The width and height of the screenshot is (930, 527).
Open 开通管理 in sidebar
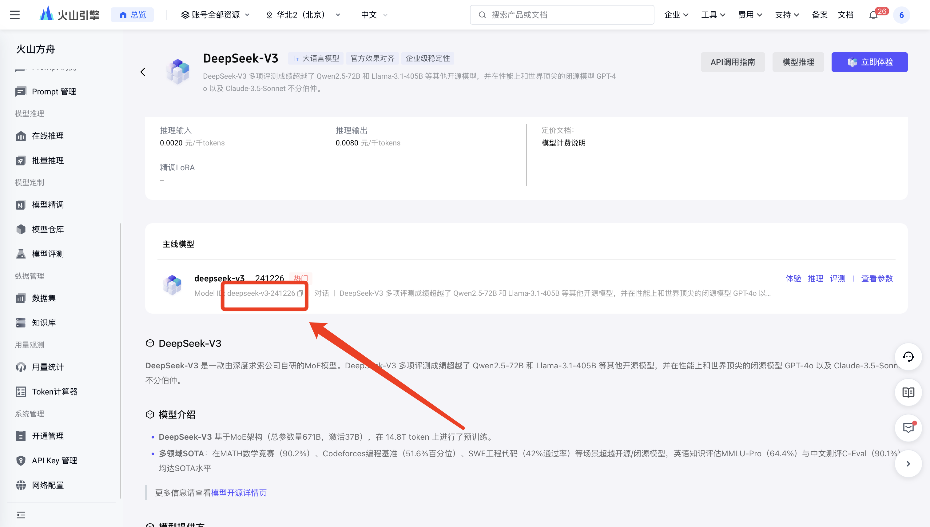point(40,436)
